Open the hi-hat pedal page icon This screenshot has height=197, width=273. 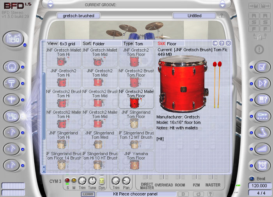(262, 133)
